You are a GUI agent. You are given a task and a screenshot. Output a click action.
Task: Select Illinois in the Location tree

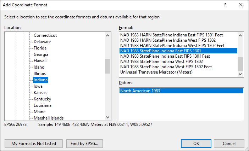pyautogui.click(x=40, y=74)
